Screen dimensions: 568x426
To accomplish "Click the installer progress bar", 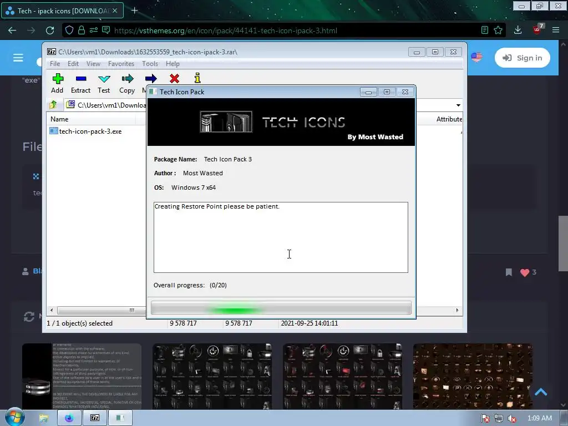I will tap(281, 308).
